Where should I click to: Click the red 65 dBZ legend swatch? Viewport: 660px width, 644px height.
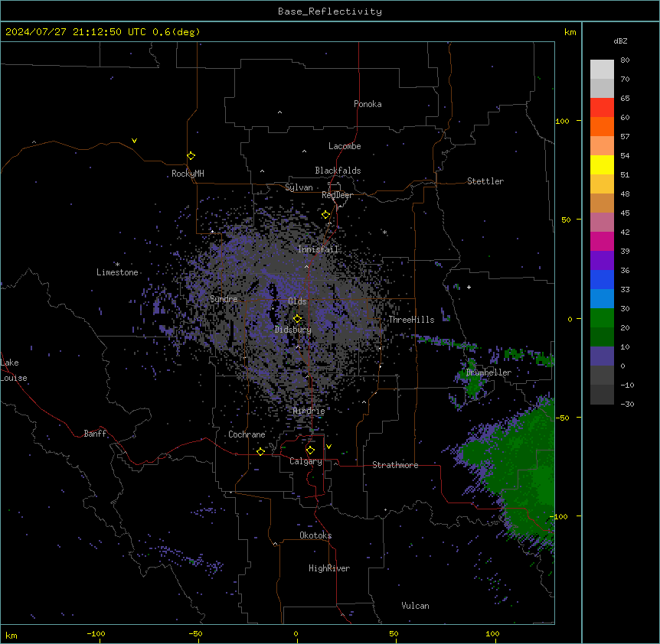602,108
